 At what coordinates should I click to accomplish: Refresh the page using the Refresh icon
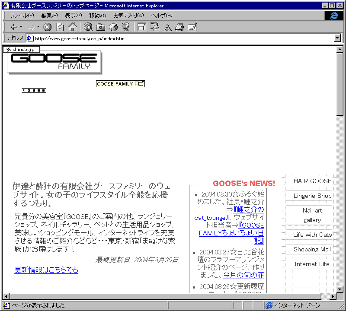(60, 27)
